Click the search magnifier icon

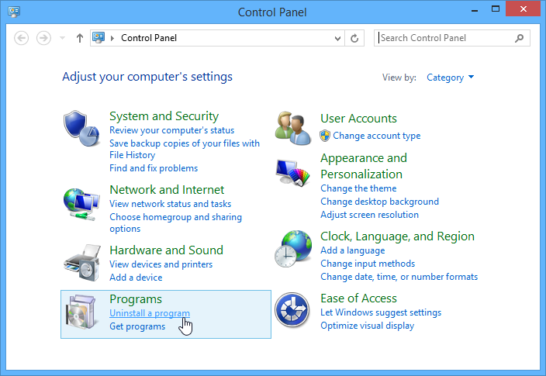(519, 38)
